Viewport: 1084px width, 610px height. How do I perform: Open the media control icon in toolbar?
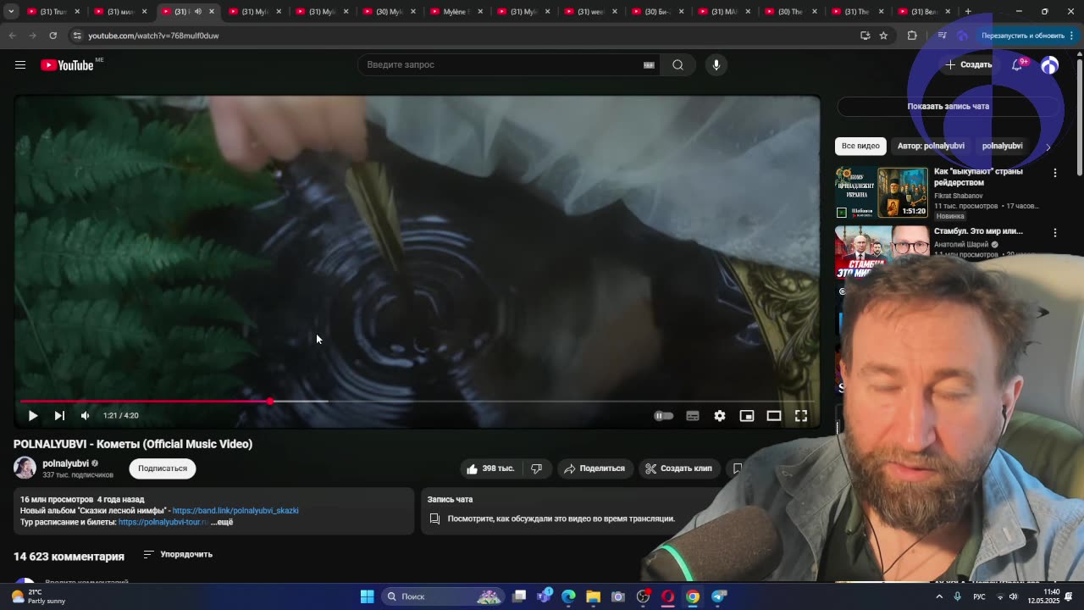(942, 36)
